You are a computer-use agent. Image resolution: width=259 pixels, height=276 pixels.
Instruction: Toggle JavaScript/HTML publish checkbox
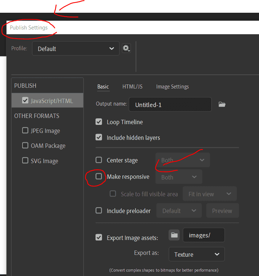coord(25,100)
